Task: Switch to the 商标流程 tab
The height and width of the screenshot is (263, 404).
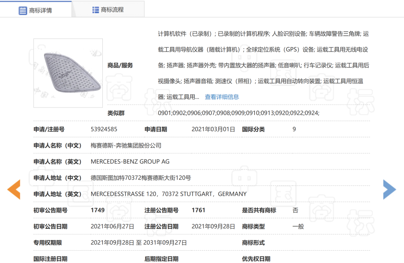Action: [108, 10]
